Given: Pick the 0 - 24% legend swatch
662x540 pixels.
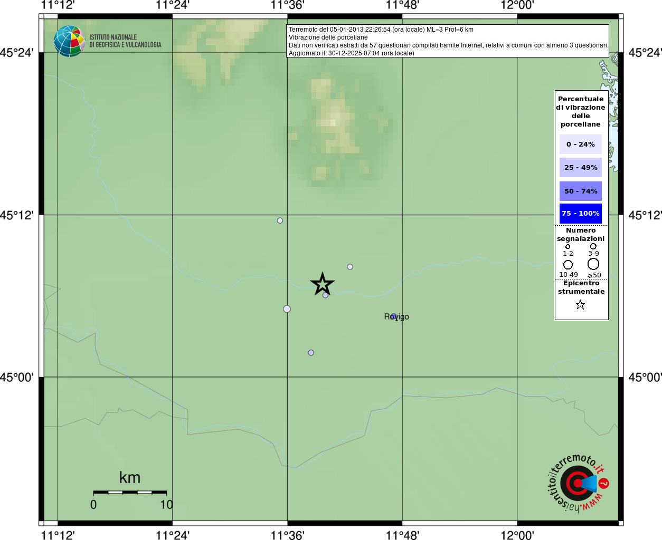Looking at the screenshot, I should 581,144.
